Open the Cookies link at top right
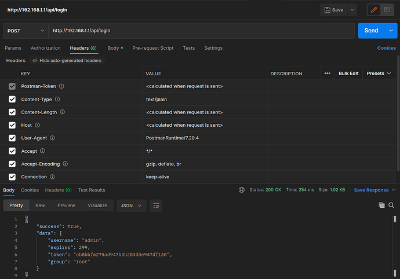The height and width of the screenshot is (279, 400). [x=387, y=48]
